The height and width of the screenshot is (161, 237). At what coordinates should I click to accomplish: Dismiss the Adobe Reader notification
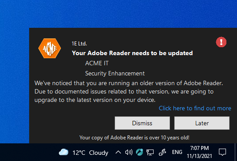click(x=142, y=123)
